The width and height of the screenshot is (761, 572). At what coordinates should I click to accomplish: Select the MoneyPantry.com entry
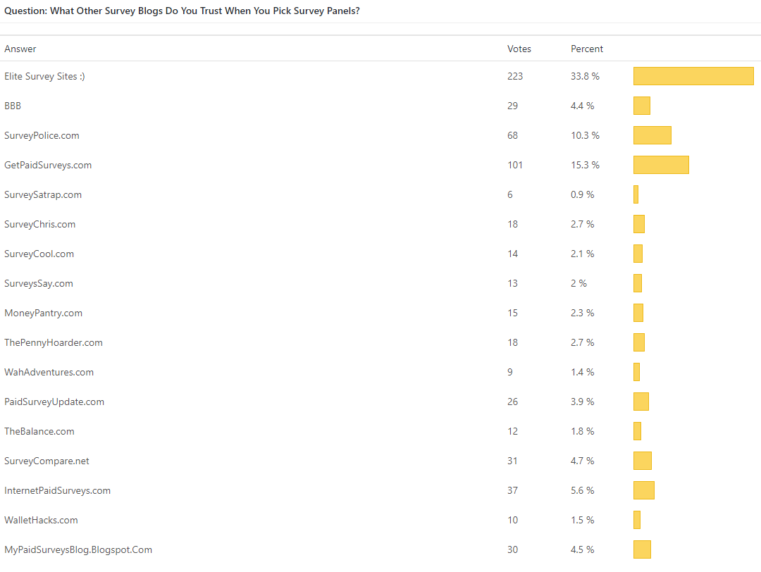(x=43, y=313)
